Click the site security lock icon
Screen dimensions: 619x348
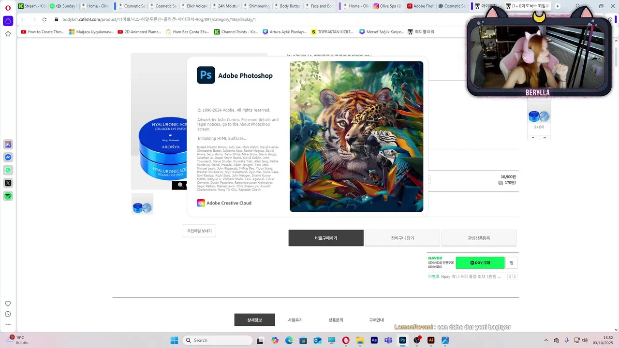pyautogui.click(x=57, y=19)
